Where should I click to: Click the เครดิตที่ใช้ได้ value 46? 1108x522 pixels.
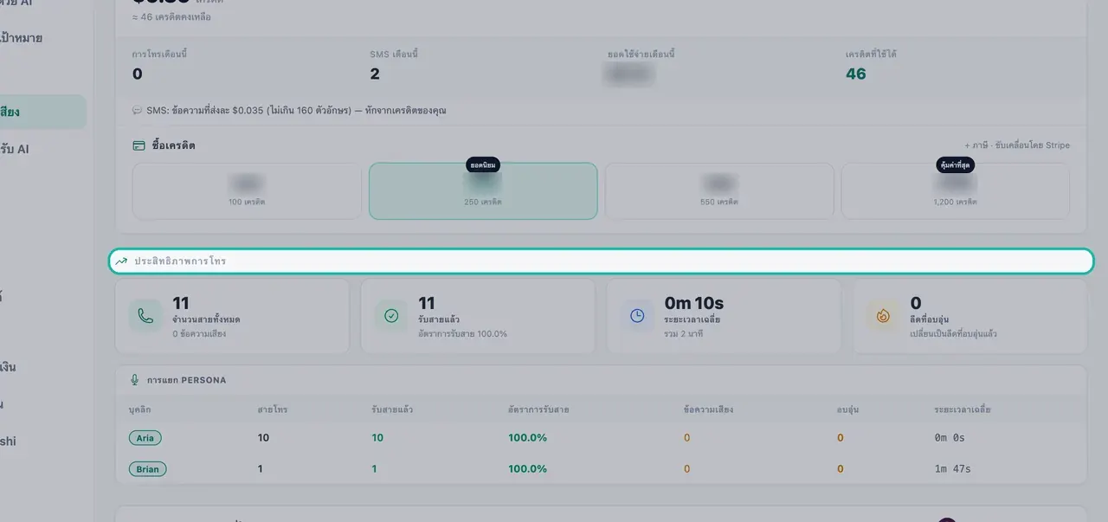pyautogui.click(x=856, y=74)
